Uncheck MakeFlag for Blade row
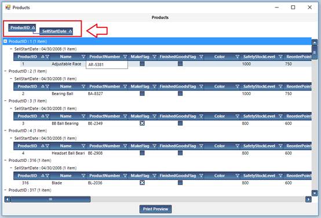This screenshot has height=218, width=321. pos(142,183)
